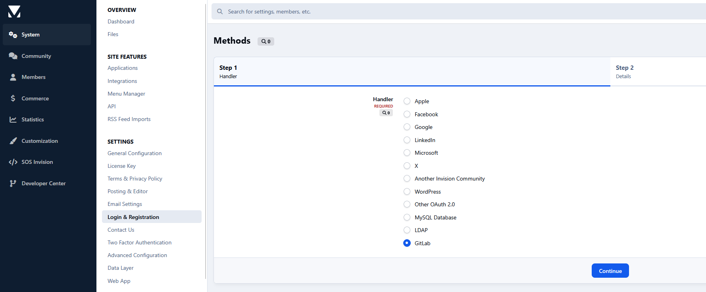Open the API settings link
This screenshot has width=706, height=292.
112,106
